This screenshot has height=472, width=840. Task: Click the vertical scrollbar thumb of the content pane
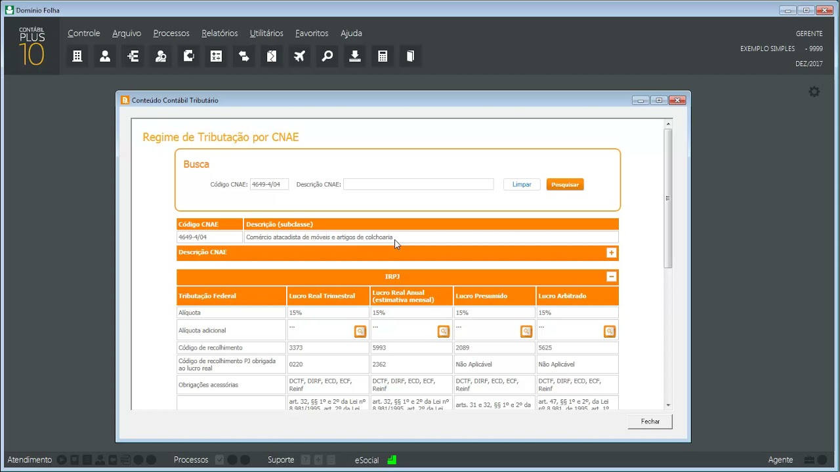[668, 198]
